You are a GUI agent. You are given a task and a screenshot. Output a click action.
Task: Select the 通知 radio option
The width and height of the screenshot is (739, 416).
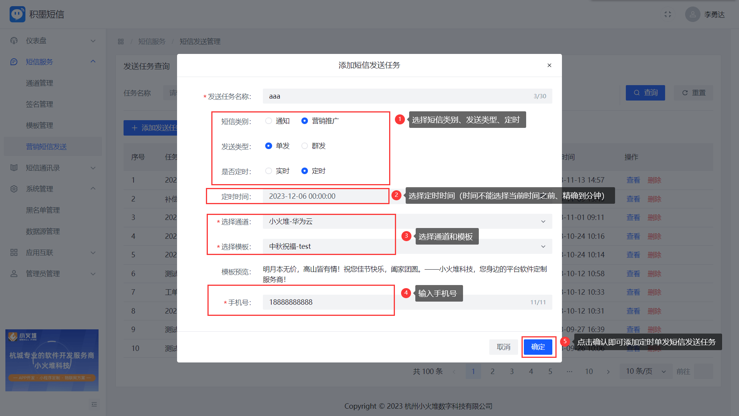click(269, 121)
